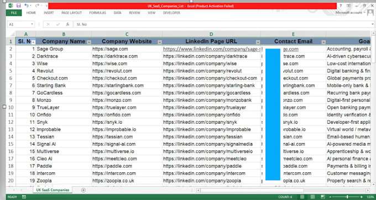Image resolution: width=376 pixels, height=200 pixels.
Task: Zoom out with the minus button
Action: [x=330, y=197]
